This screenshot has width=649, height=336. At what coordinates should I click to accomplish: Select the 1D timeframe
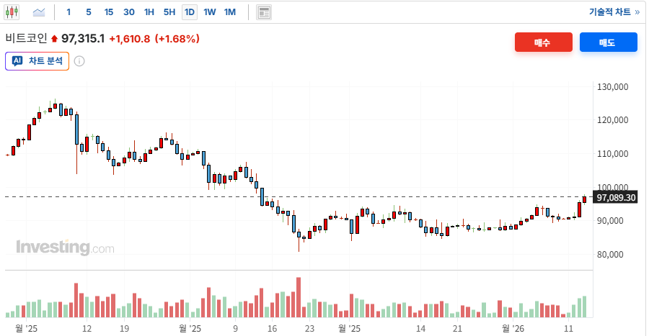pos(190,12)
